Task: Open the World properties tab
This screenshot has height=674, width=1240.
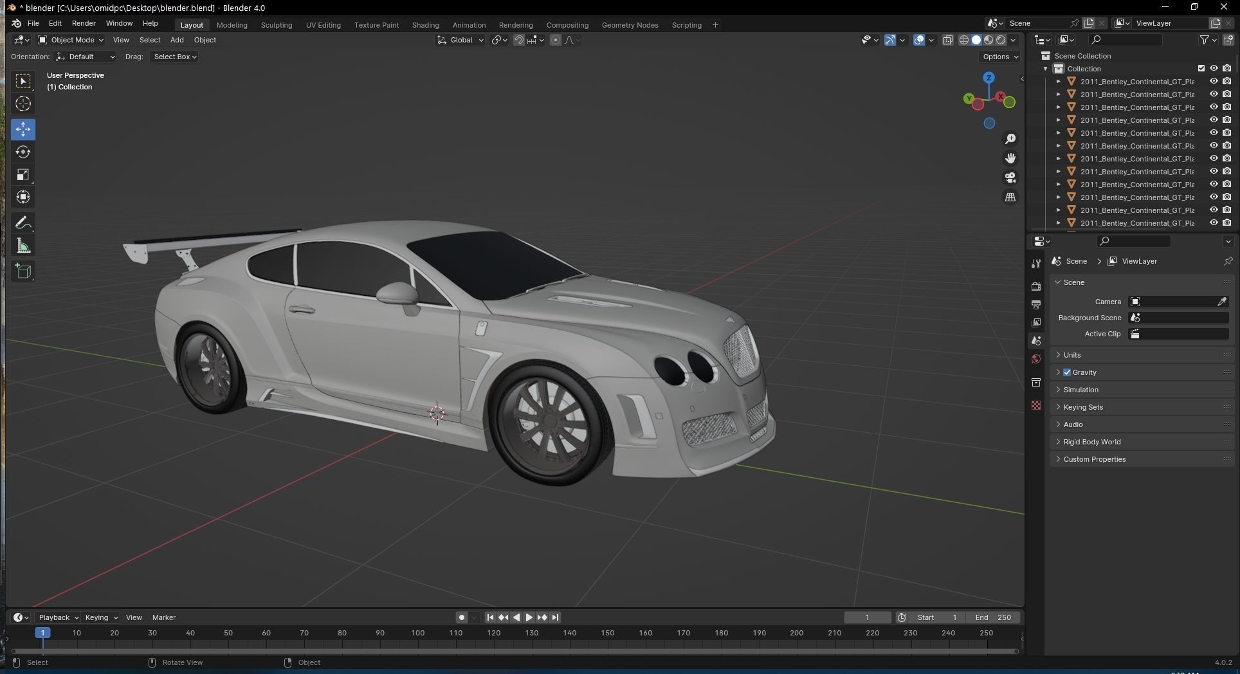Action: tap(1035, 359)
